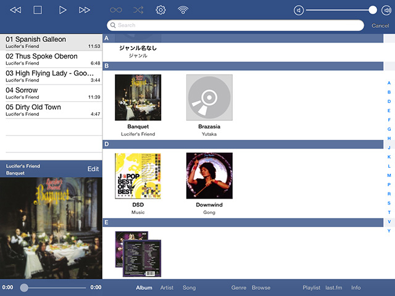Open the ジャンル名なし genre entry
Viewport: 395px width, 296px height.
coord(138,51)
